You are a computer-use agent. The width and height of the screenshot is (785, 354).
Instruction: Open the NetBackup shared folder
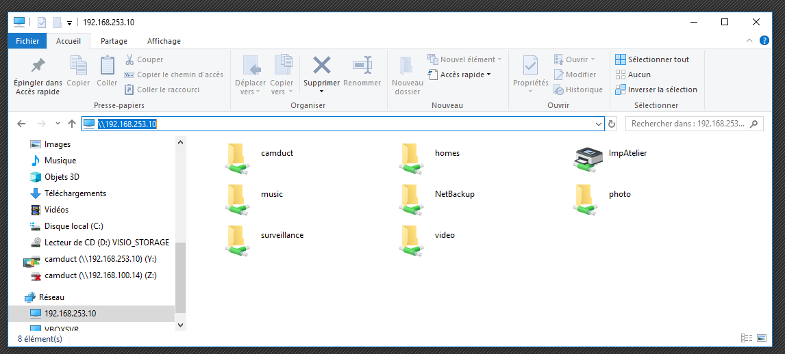pyautogui.click(x=412, y=199)
